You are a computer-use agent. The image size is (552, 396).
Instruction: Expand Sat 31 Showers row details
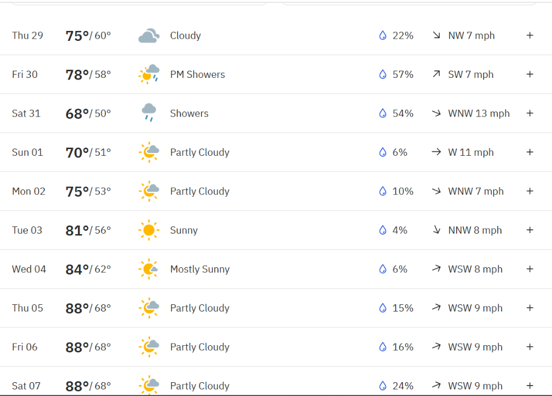[530, 113]
